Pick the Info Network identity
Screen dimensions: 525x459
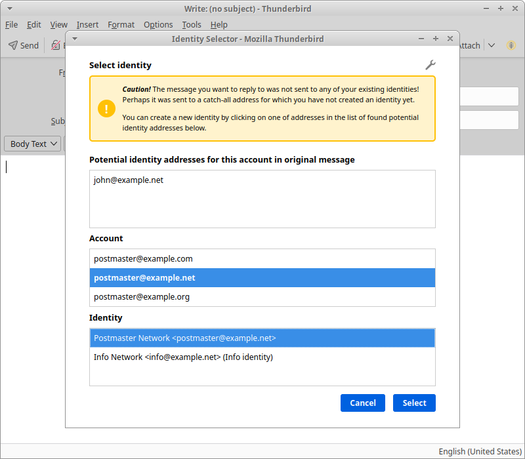click(x=262, y=357)
